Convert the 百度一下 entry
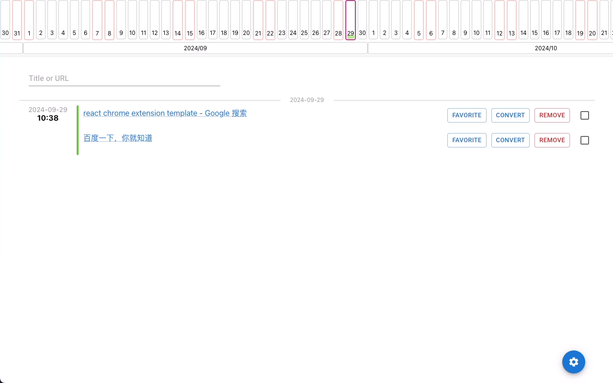The image size is (613, 383). coord(510,140)
